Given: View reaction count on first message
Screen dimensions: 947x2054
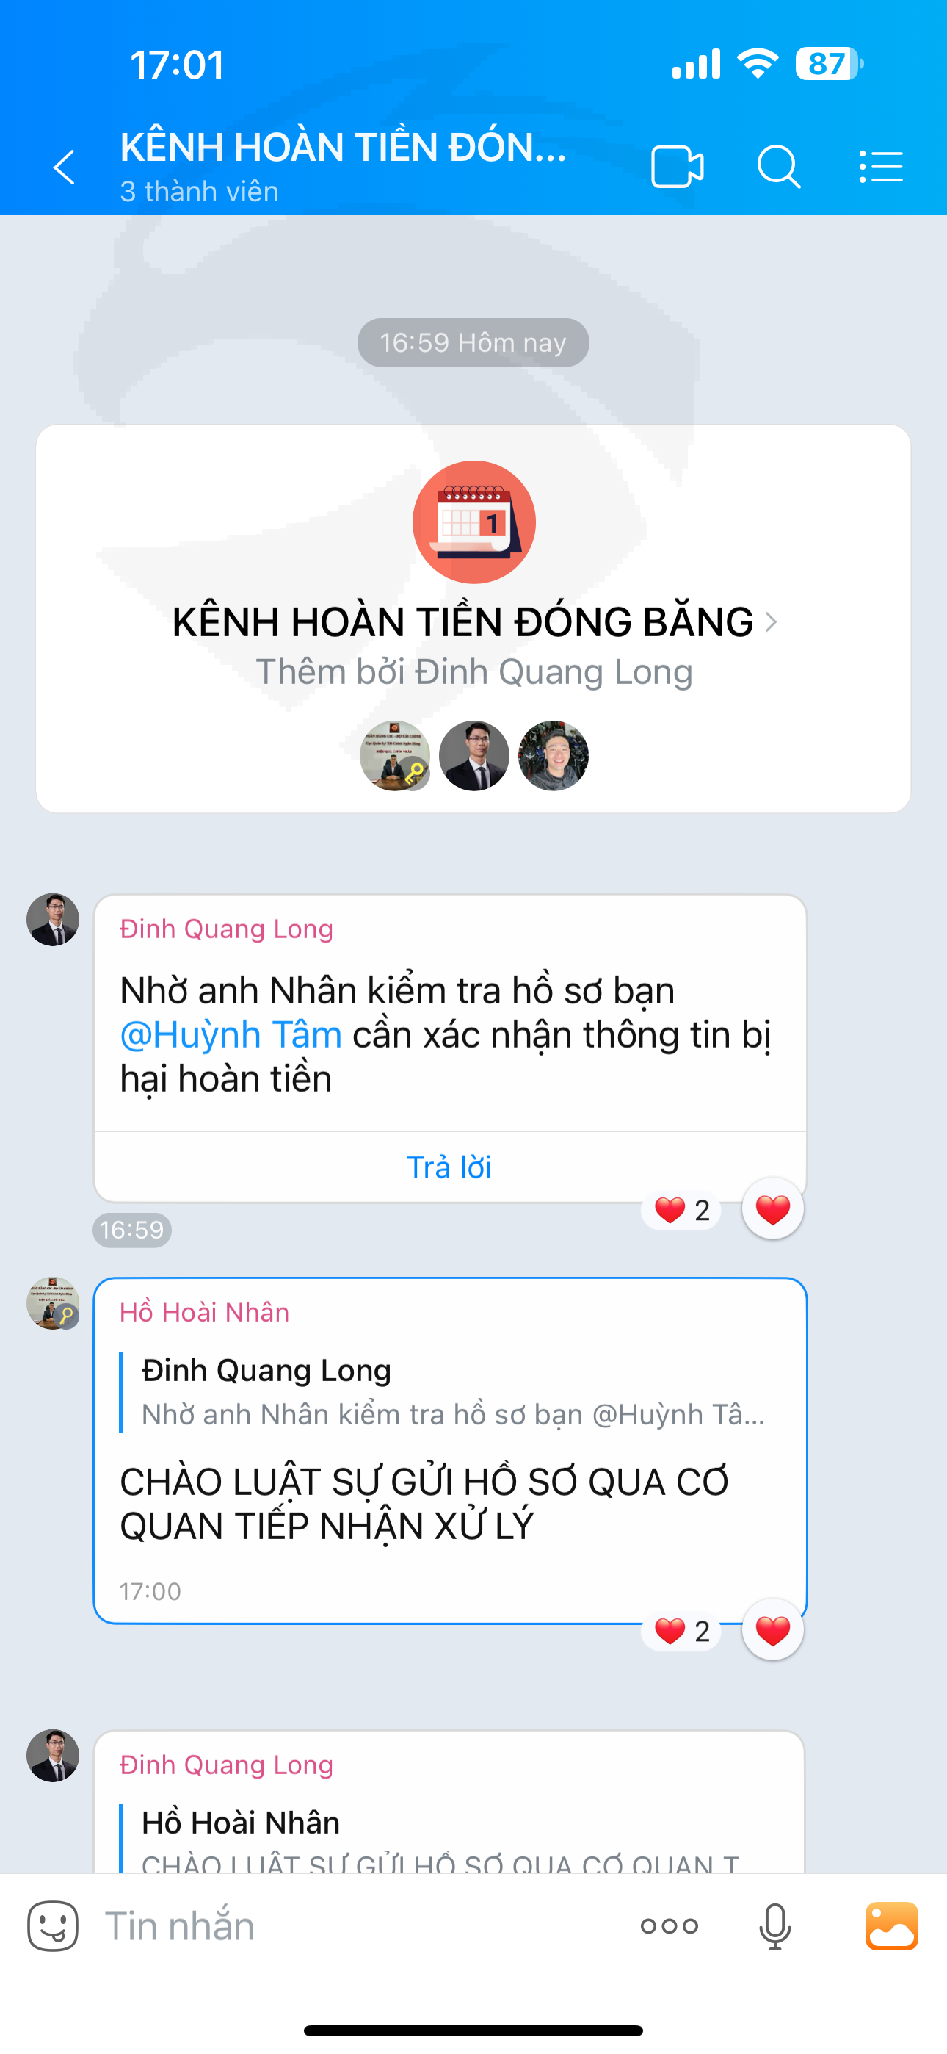Looking at the screenshot, I should pos(681,1211).
